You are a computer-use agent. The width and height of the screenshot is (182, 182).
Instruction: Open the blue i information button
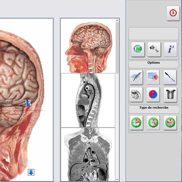170,49
